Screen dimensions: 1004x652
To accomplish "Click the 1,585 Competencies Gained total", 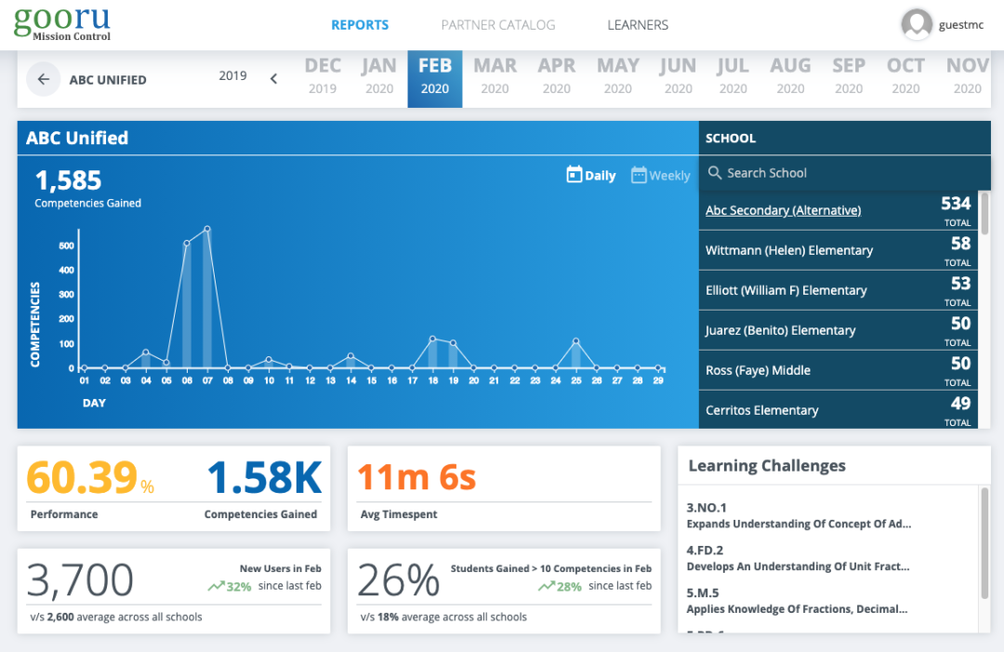I will (68, 180).
